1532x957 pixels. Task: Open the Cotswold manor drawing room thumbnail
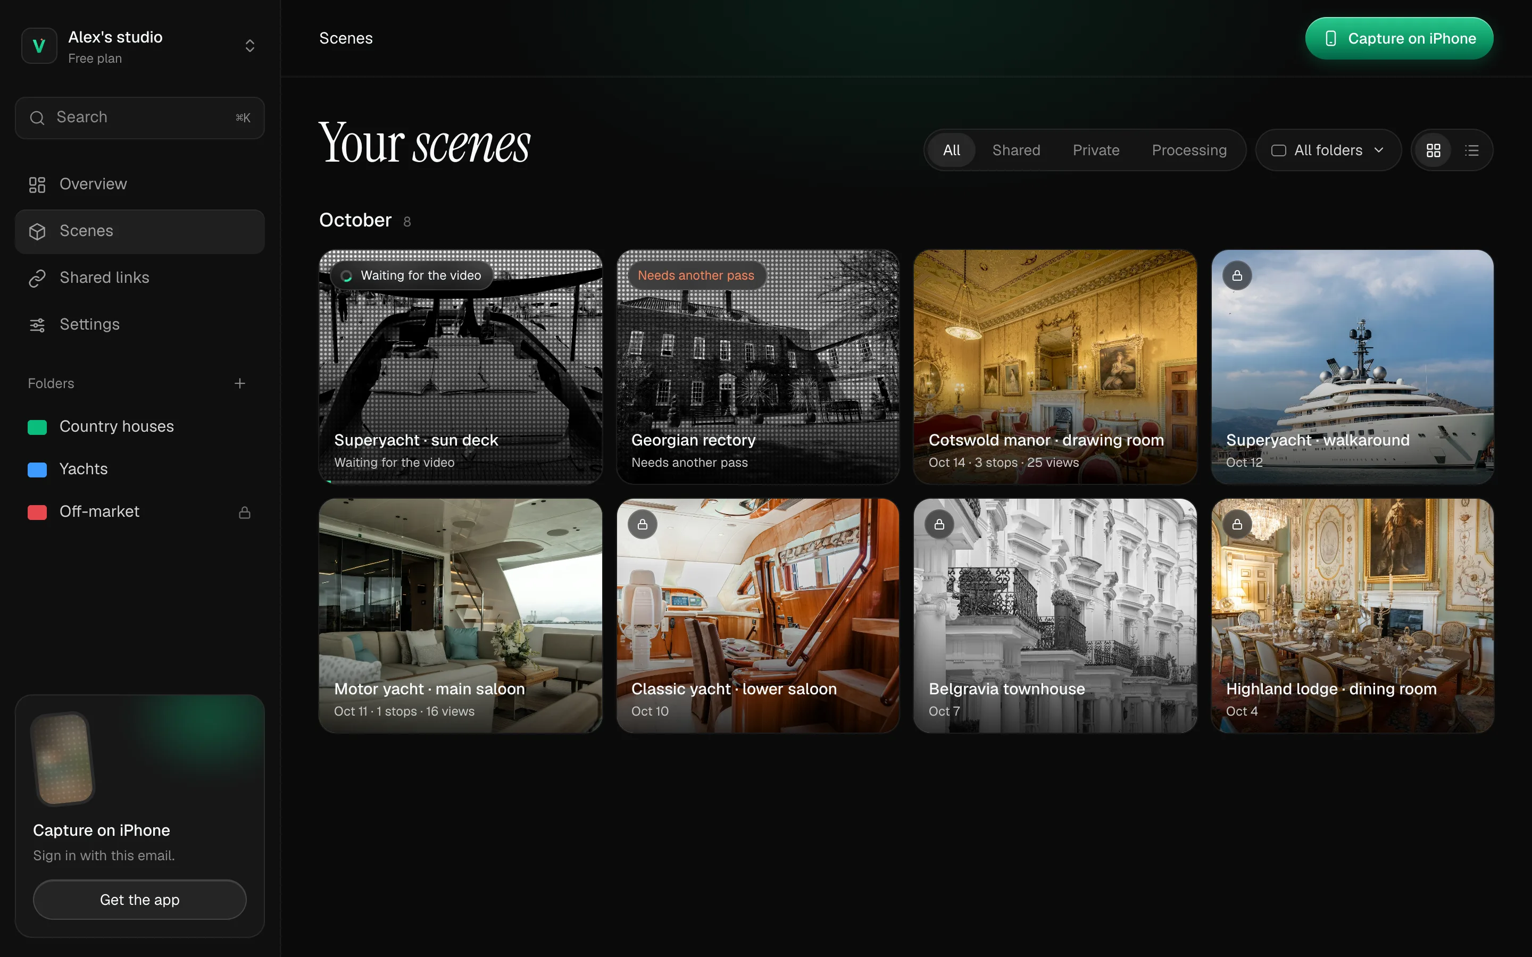coord(1055,367)
